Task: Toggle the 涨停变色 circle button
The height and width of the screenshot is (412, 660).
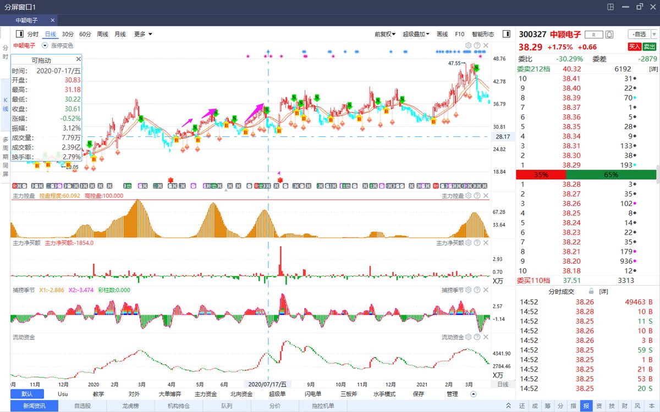Action: pos(46,46)
